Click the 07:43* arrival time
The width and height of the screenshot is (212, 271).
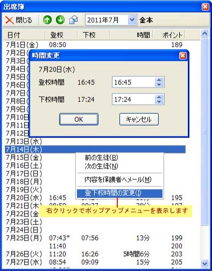point(59,238)
